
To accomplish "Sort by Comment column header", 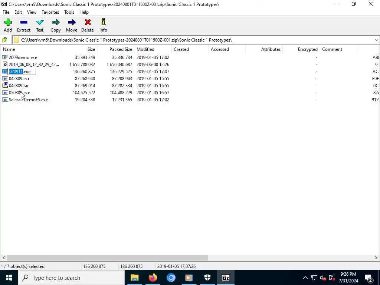I will pos(338,49).
